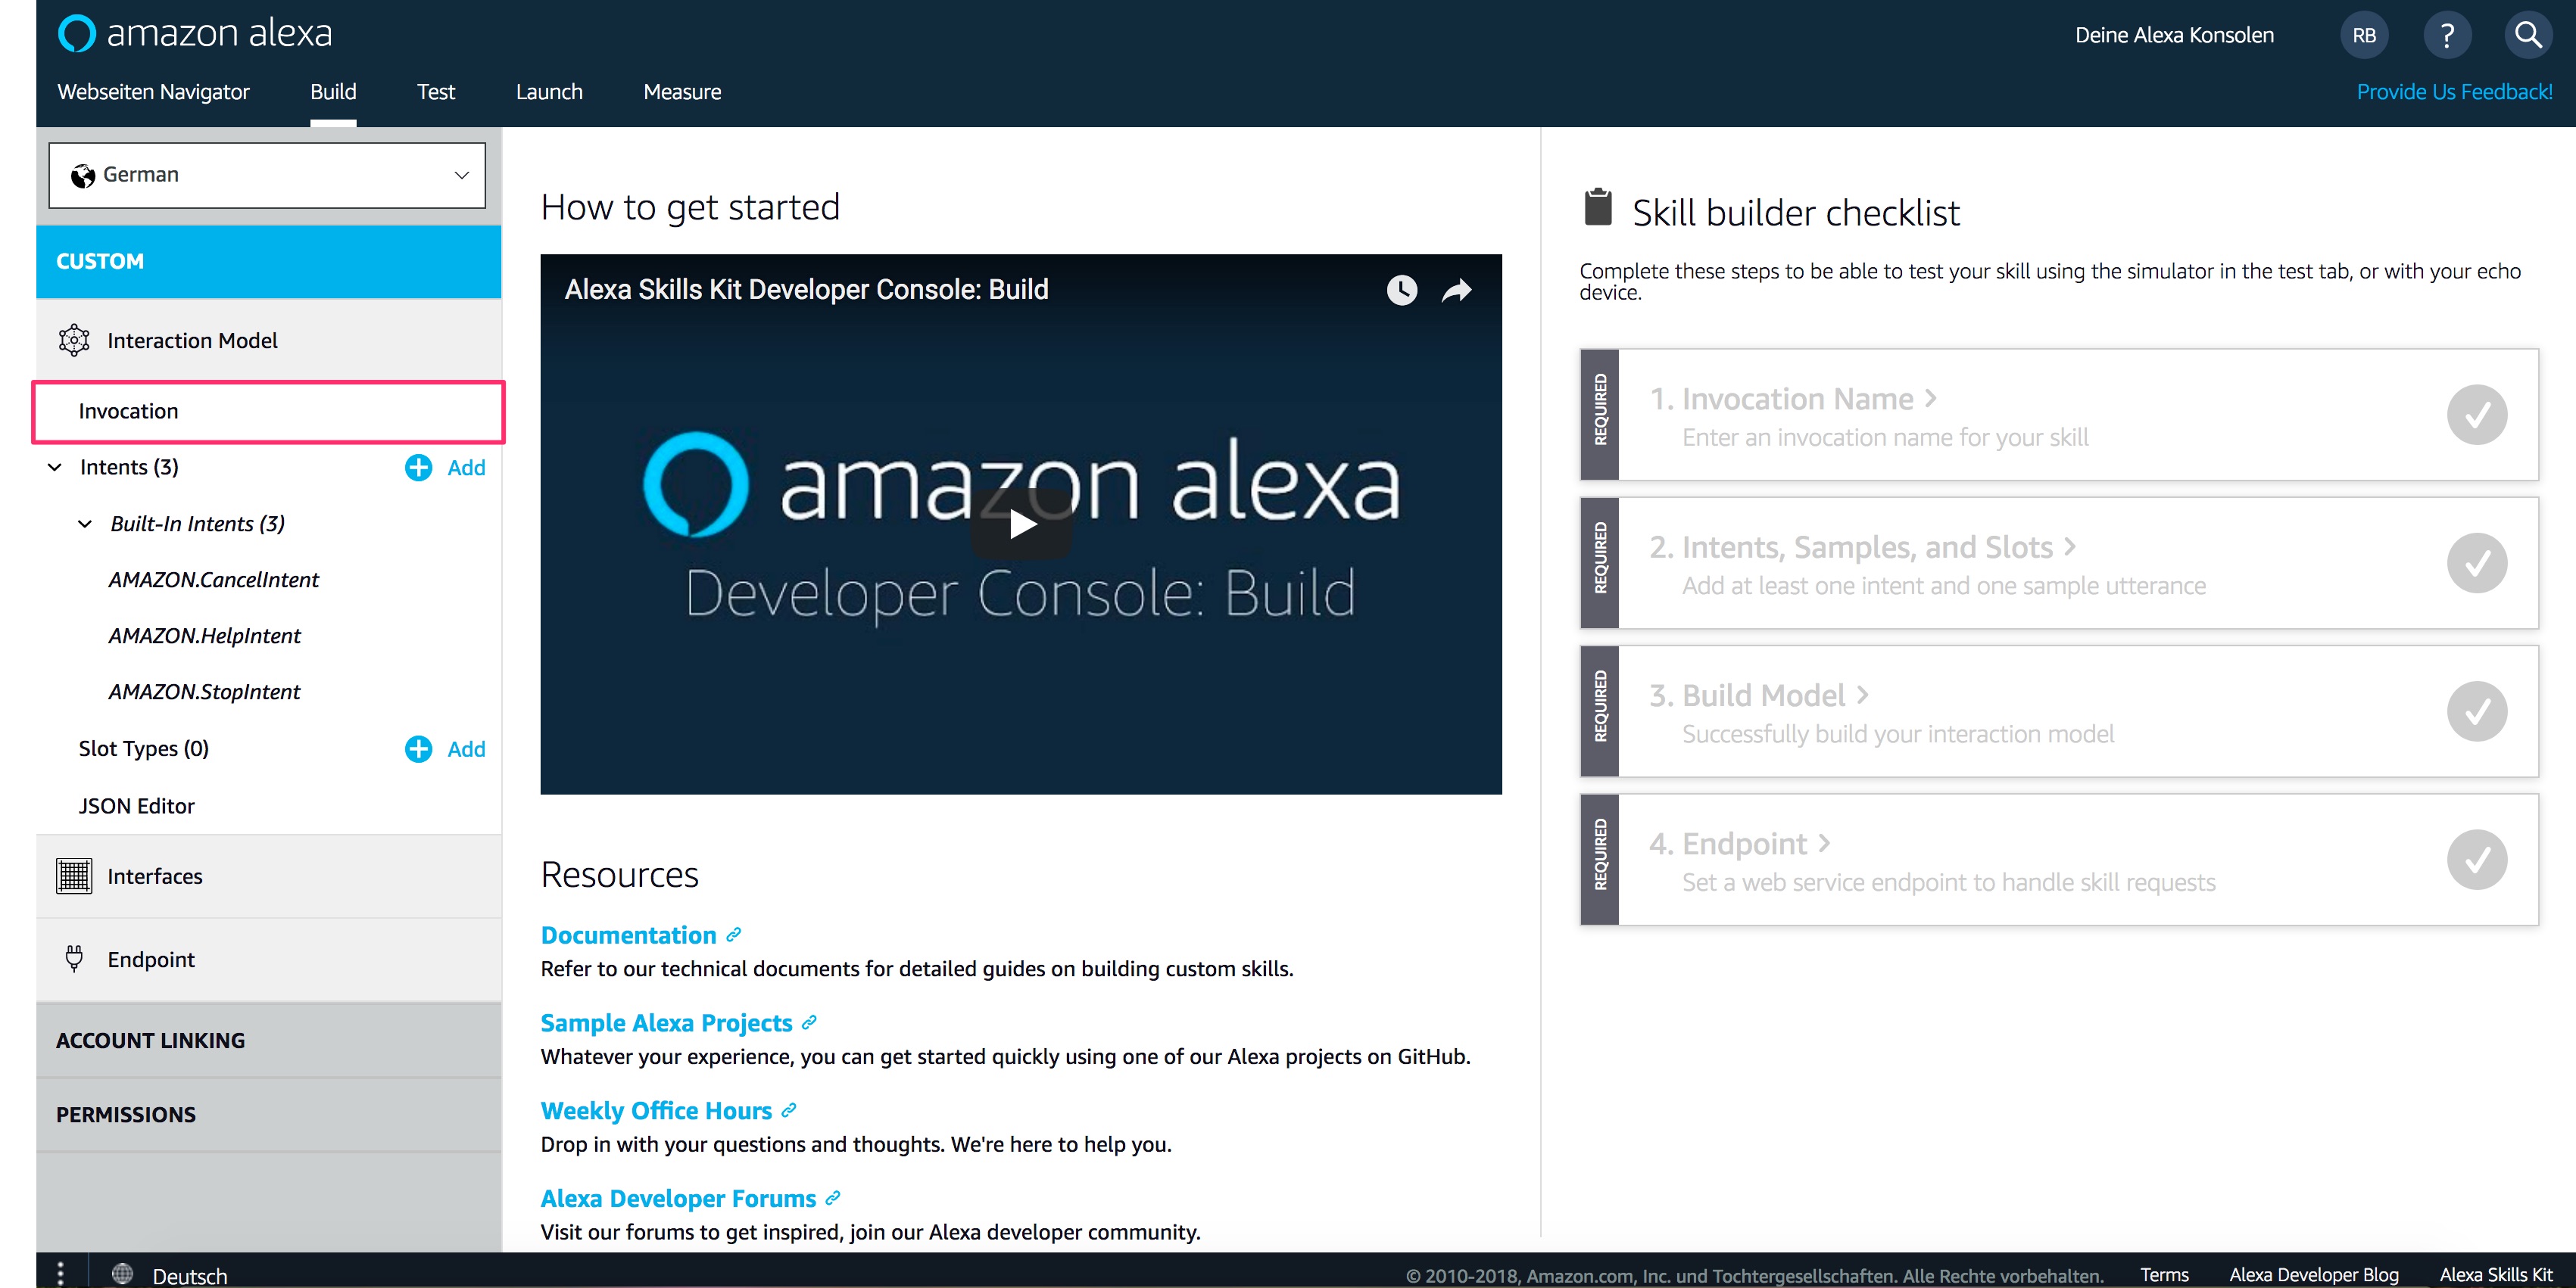Click Provide Us Feedback link
The image size is (2576, 1288).
[x=2453, y=92]
